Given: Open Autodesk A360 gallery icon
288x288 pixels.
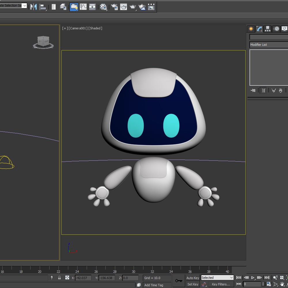Looking at the screenshot, I should point(151,7).
